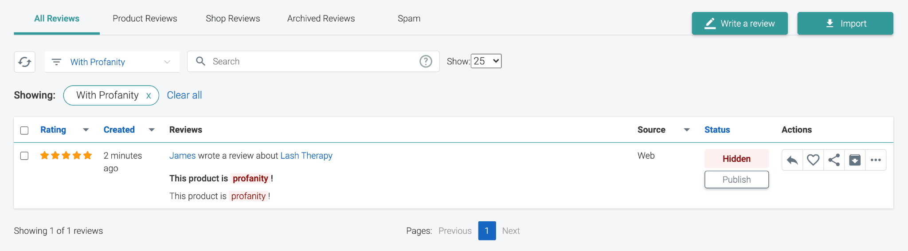Click the reply arrow icon for James's review
The height and width of the screenshot is (251, 908).
pos(792,160)
